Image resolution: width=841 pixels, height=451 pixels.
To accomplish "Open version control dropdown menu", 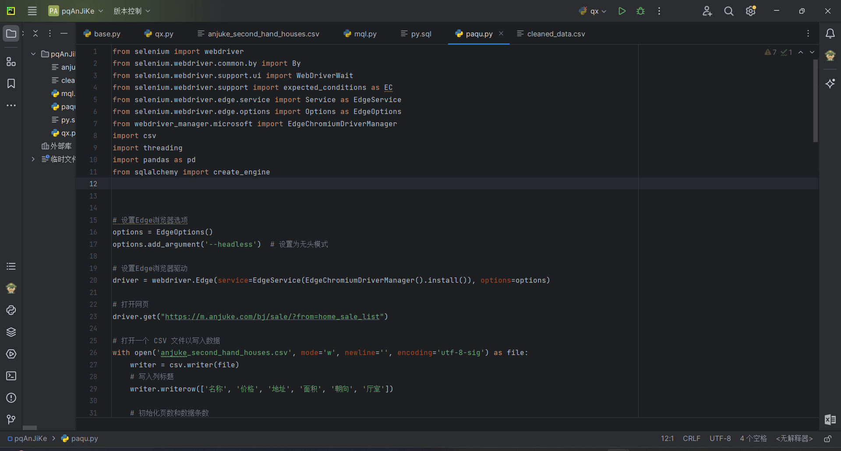I will point(132,11).
